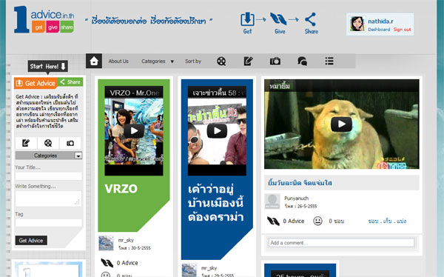Focus the Your Title input field
Image resolution: width=444 pixels, height=277 pixels.
pos(49,176)
